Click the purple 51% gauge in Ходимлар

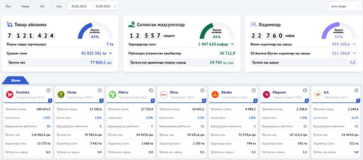coord(339,31)
